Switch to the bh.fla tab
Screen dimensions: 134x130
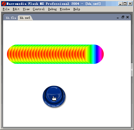tap(11, 18)
